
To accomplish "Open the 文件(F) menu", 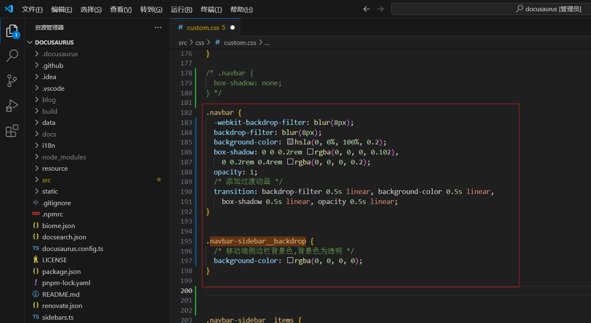I will (32, 9).
